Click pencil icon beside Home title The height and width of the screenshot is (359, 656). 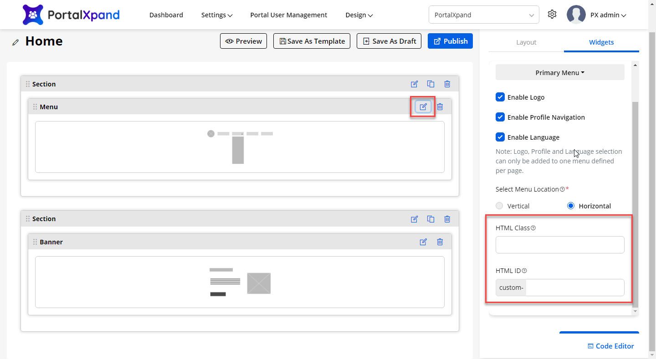point(16,42)
